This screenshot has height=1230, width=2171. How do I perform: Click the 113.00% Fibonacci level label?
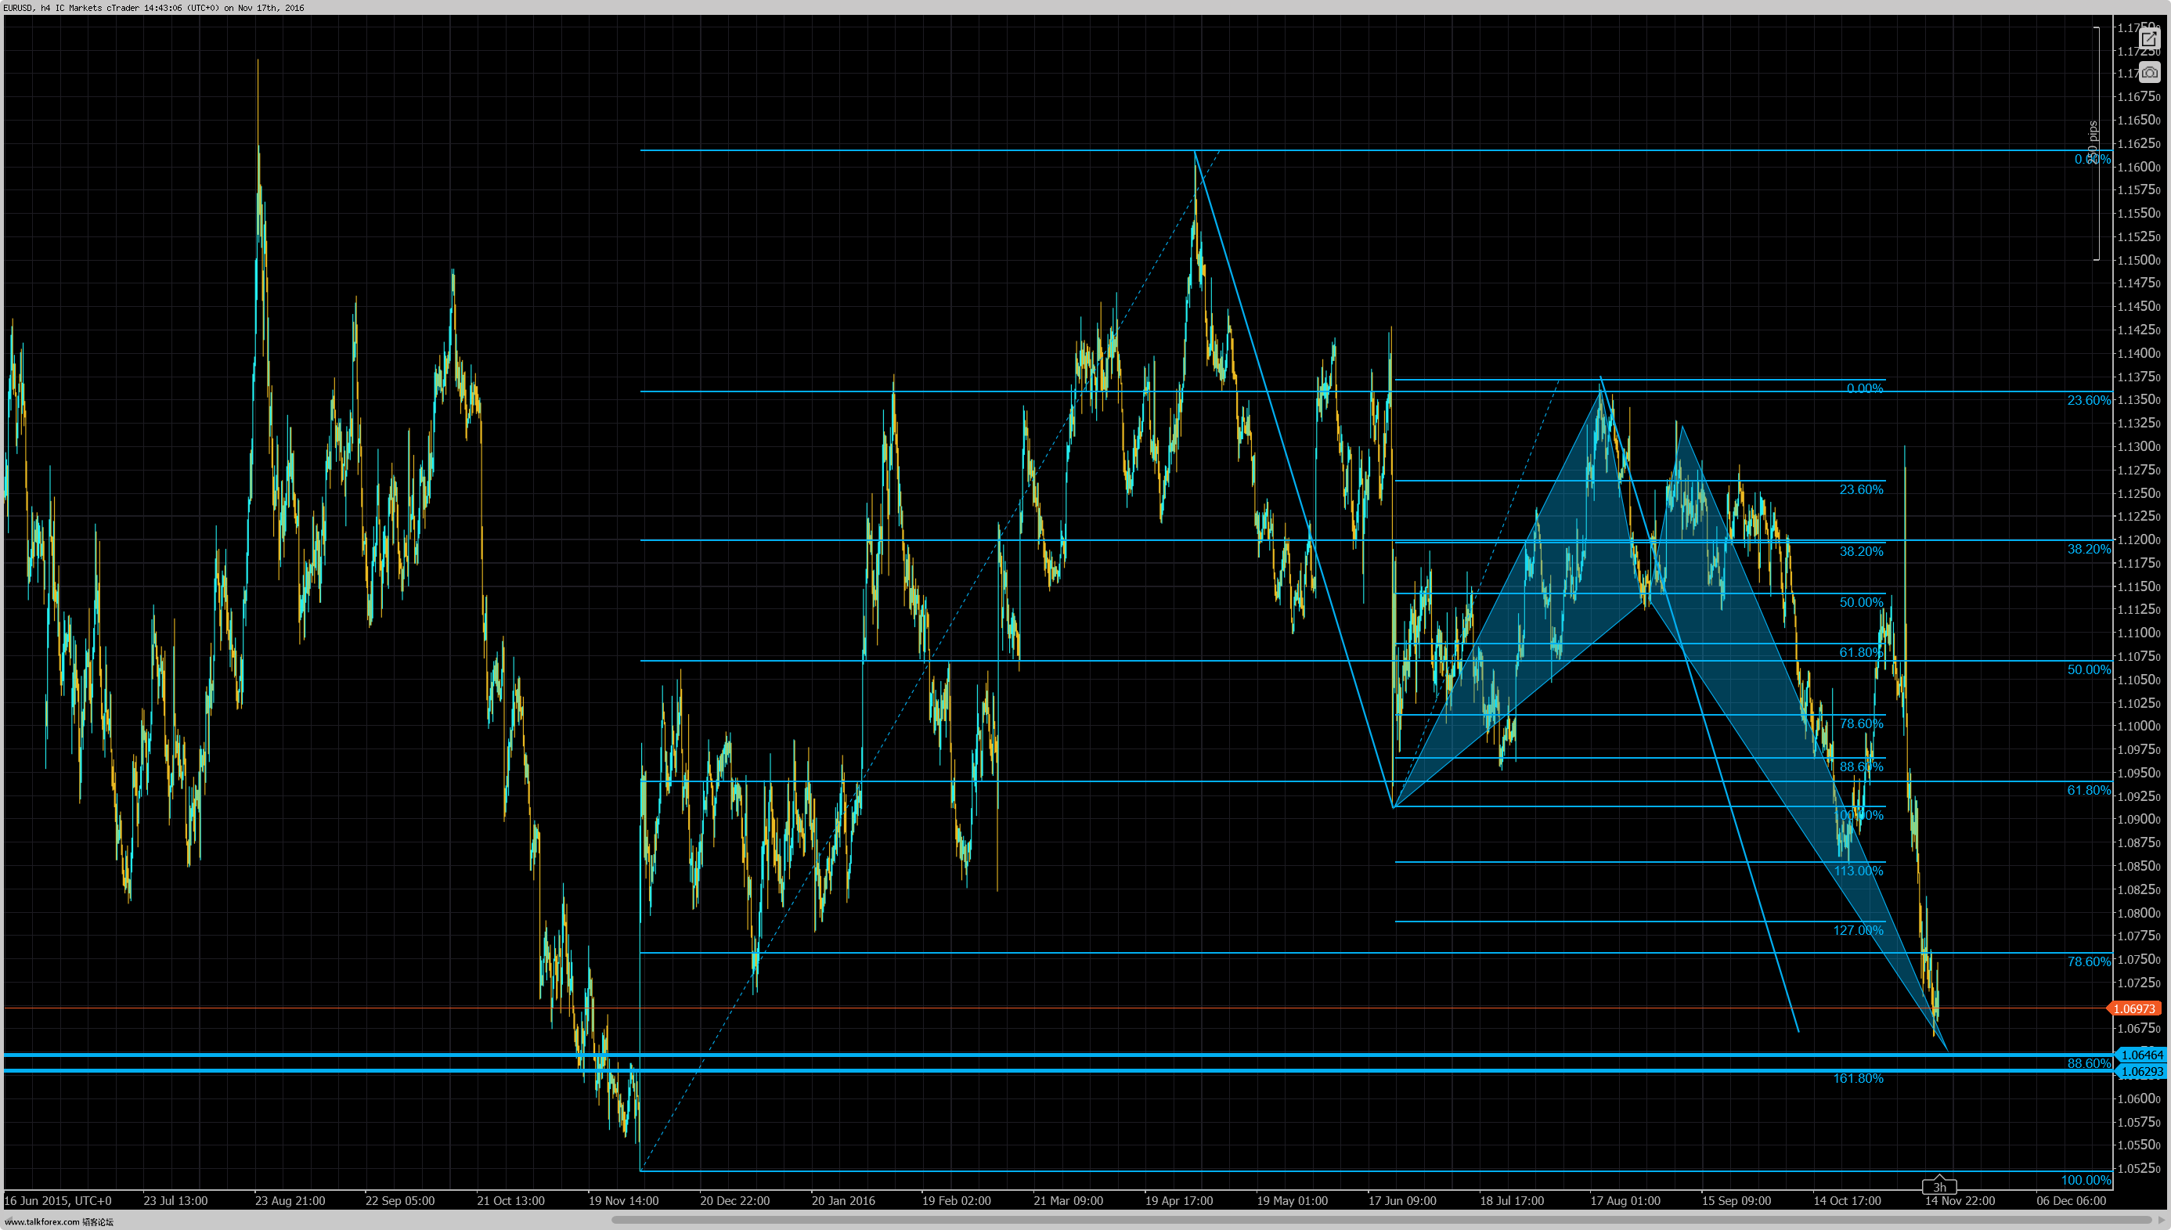[1858, 871]
